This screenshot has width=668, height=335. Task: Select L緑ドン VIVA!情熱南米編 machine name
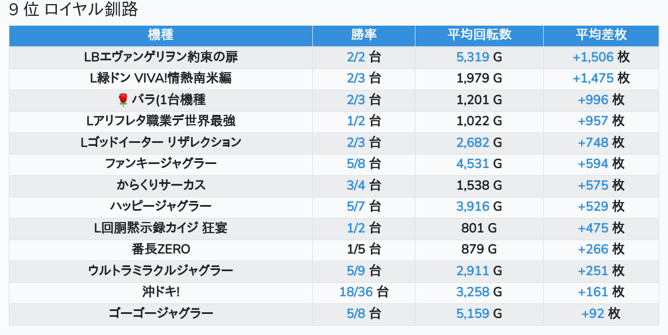point(161,78)
